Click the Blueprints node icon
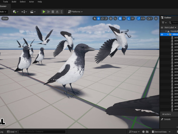 pos(23,12)
